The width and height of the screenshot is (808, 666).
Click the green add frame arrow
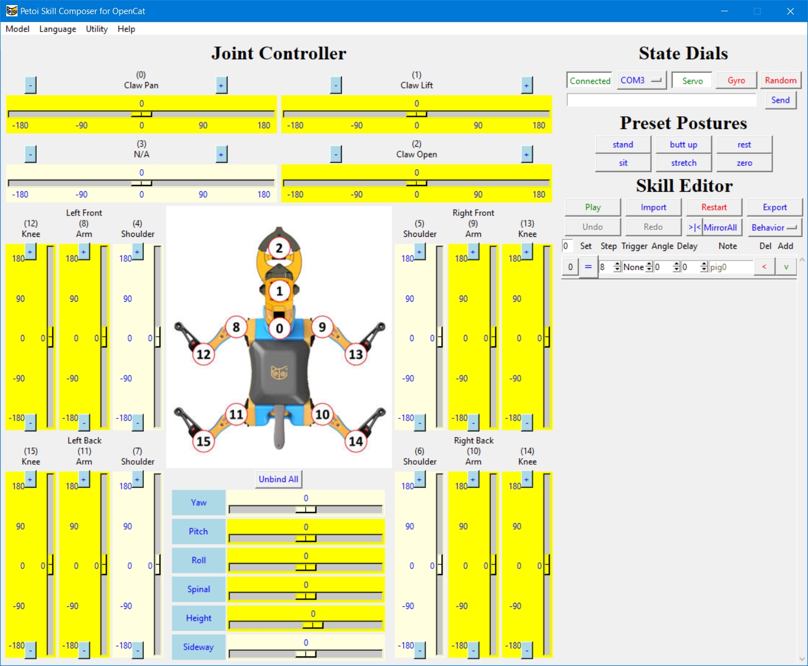[785, 267]
